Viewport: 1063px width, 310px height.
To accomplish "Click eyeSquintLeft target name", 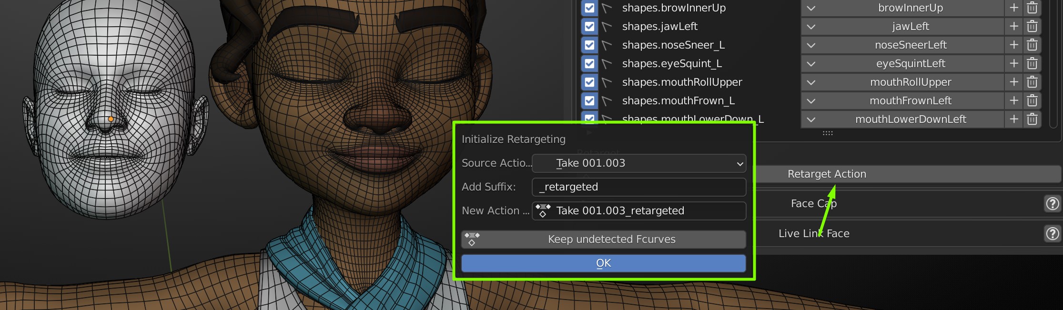I will 911,63.
